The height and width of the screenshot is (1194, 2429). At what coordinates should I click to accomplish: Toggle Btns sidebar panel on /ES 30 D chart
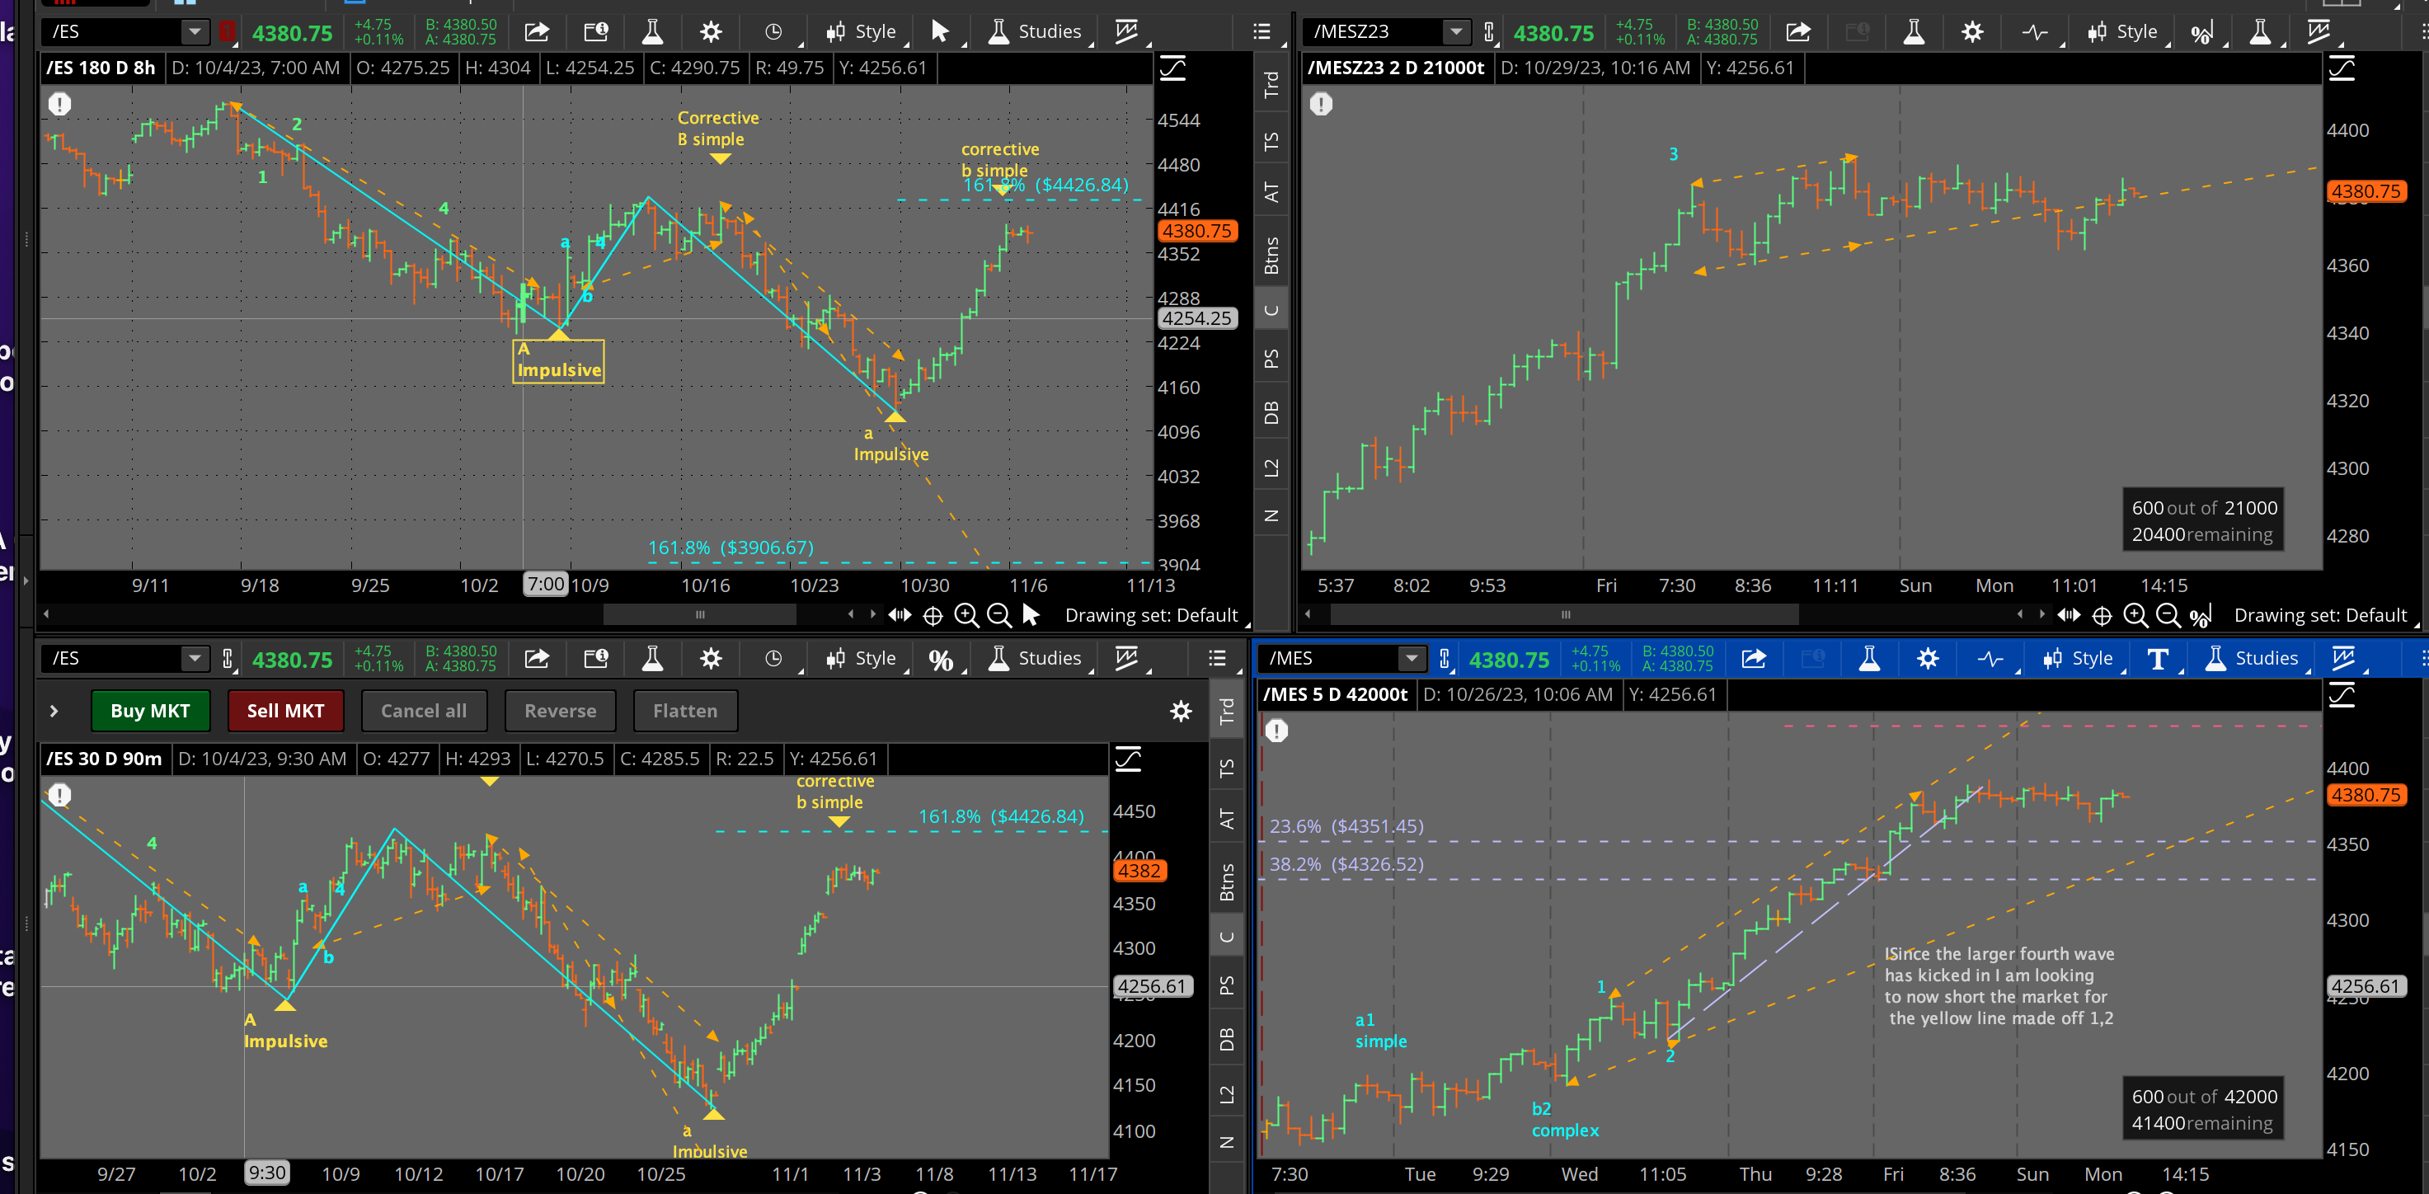point(1226,883)
